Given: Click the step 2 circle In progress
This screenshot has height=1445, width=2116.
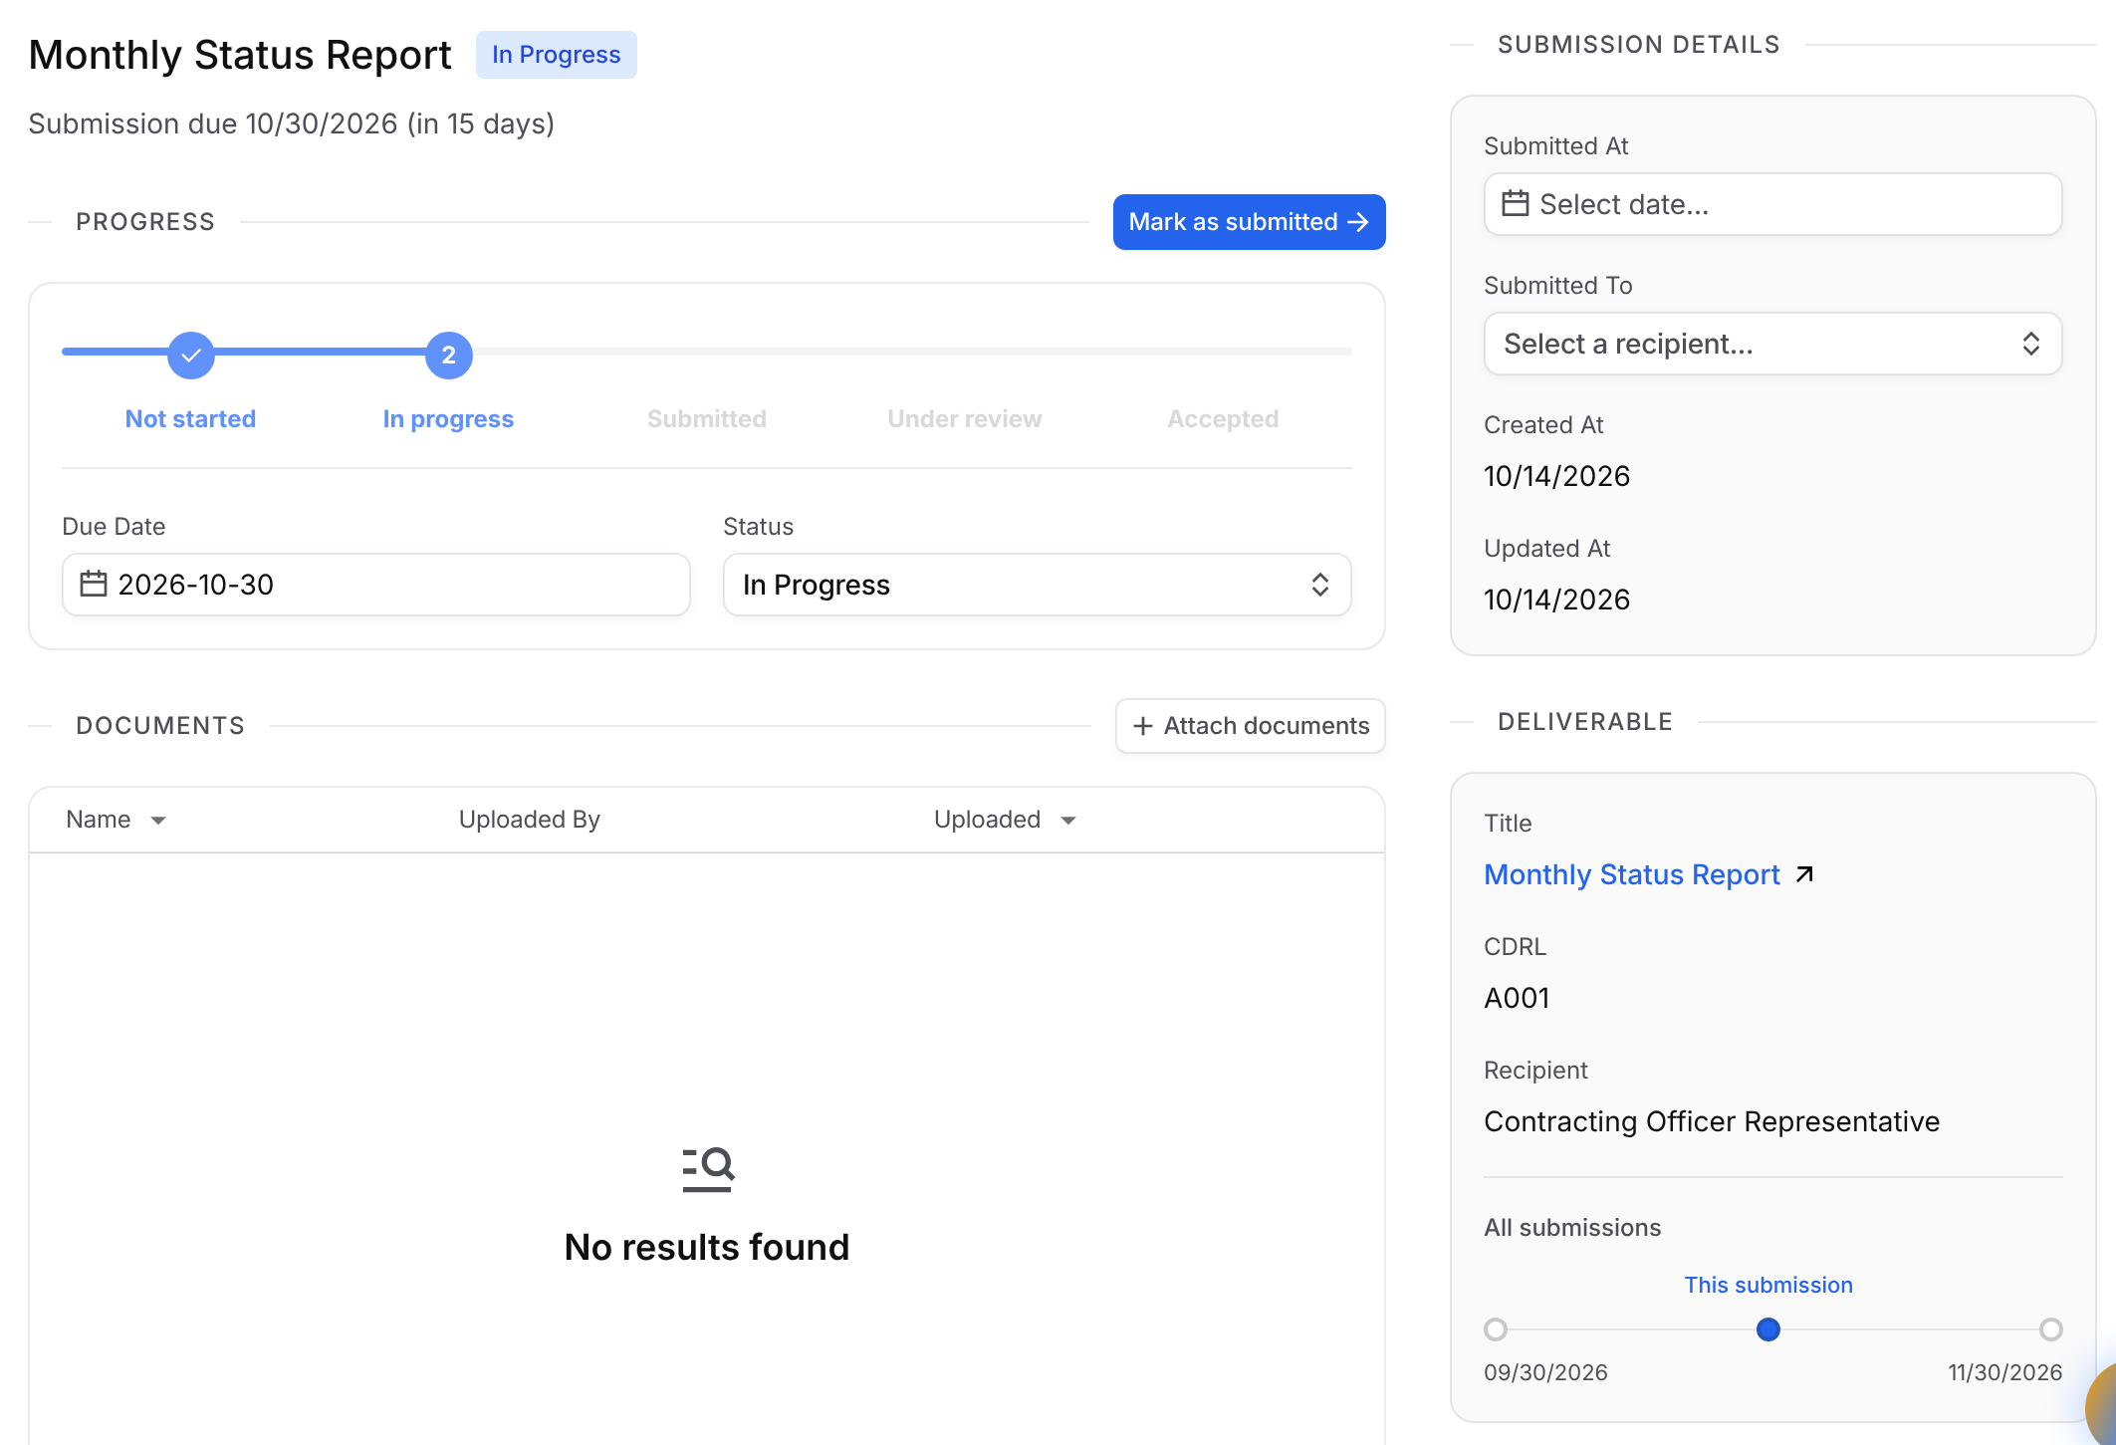Looking at the screenshot, I should pos(449,356).
